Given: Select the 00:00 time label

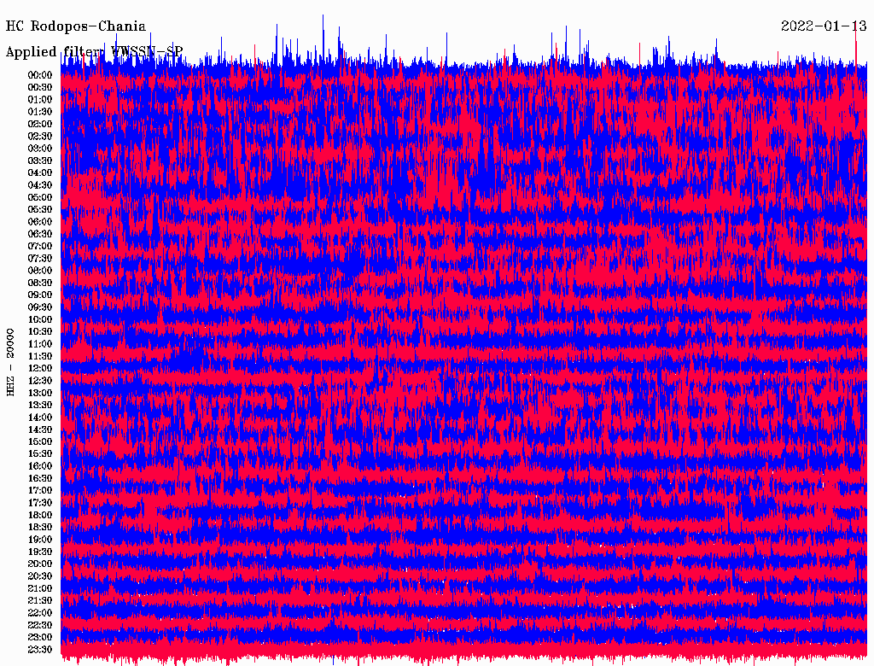Looking at the screenshot, I should pos(40,75).
